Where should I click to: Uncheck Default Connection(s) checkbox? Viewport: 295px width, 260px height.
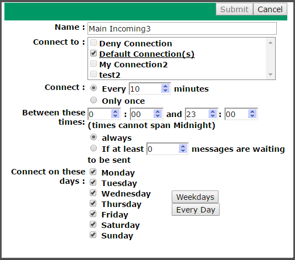point(94,53)
